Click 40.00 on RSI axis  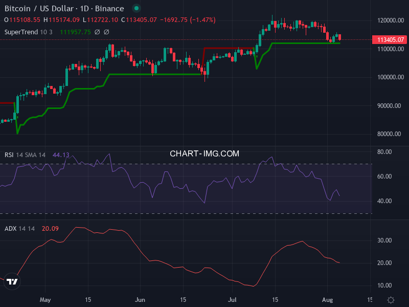click(x=384, y=201)
